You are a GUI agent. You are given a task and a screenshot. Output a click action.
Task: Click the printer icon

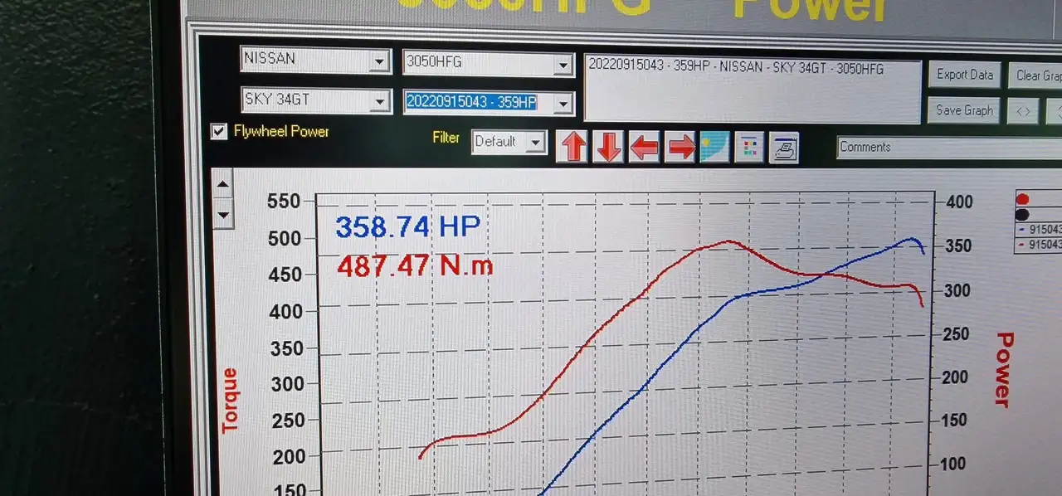tap(784, 148)
